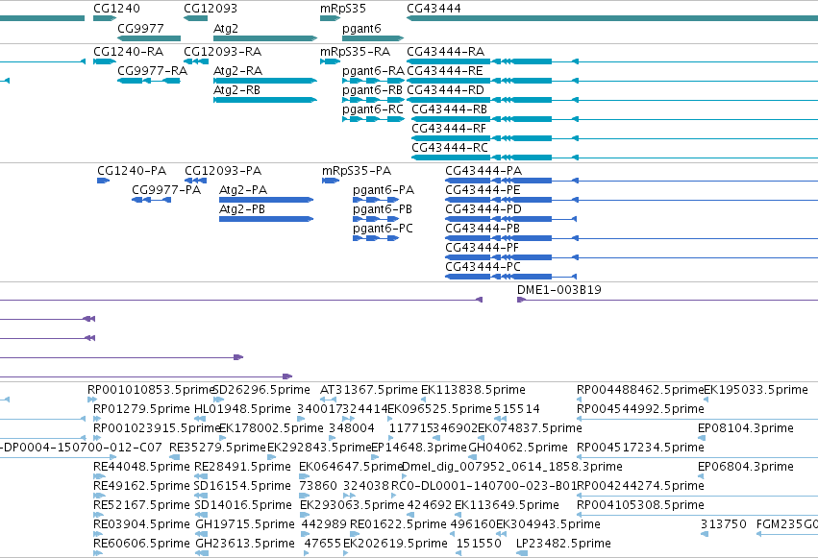
Task: Click the Atg2-PB protein bar
Action: point(266,219)
